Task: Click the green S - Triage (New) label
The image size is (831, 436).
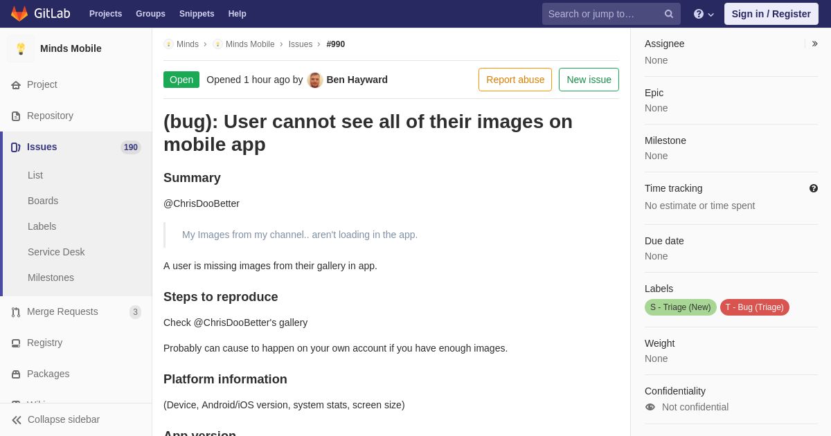Action: (x=681, y=307)
